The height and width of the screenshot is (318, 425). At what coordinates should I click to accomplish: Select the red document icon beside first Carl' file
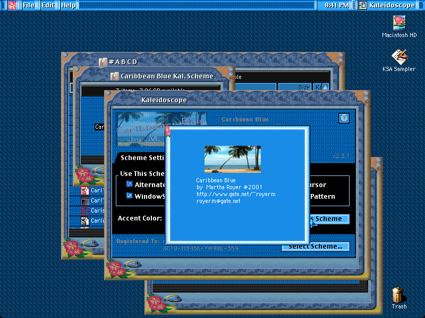click(x=85, y=191)
